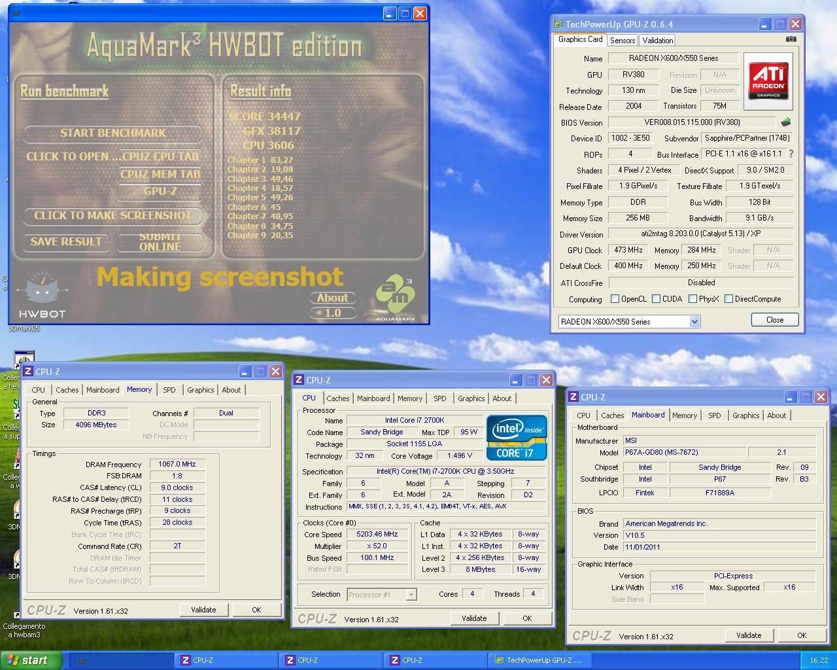837x670 pixels.
Task: Click the AquaMark taskbar button
Action: click(x=122, y=660)
